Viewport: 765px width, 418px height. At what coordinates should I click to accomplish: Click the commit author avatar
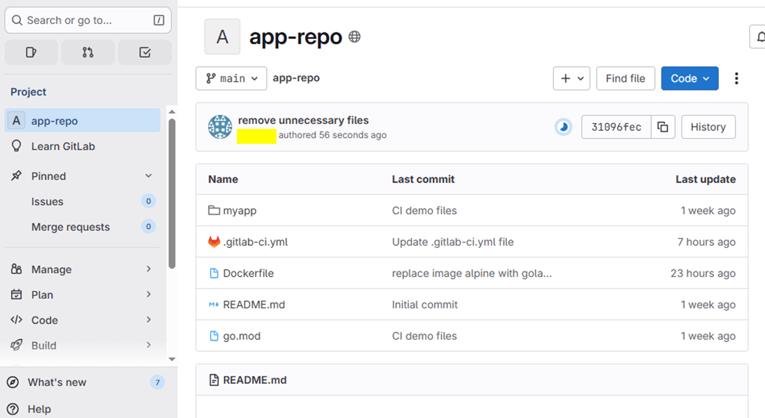[x=220, y=127]
